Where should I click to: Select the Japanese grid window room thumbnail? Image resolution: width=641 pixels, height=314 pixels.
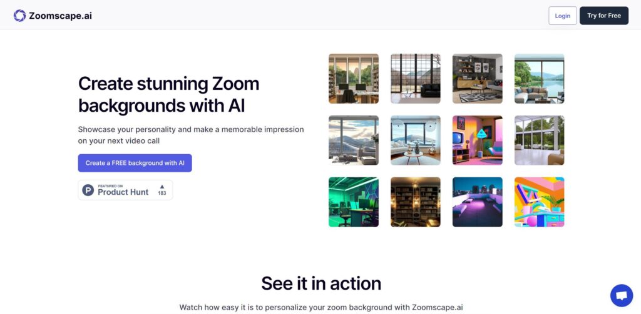pyautogui.click(x=416, y=79)
